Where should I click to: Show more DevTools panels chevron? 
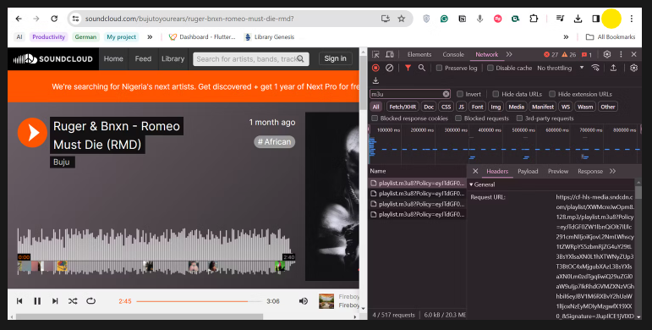pos(509,54)
